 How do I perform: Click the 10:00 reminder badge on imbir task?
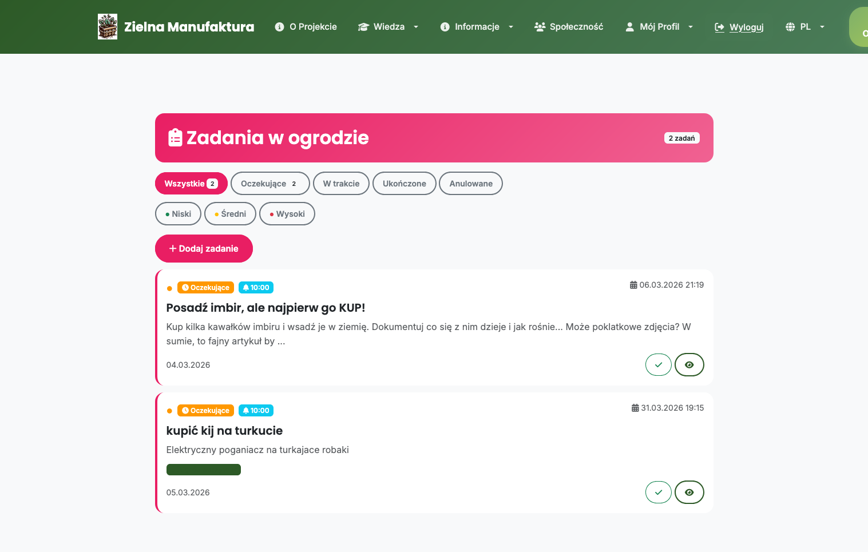click(256, 288)
